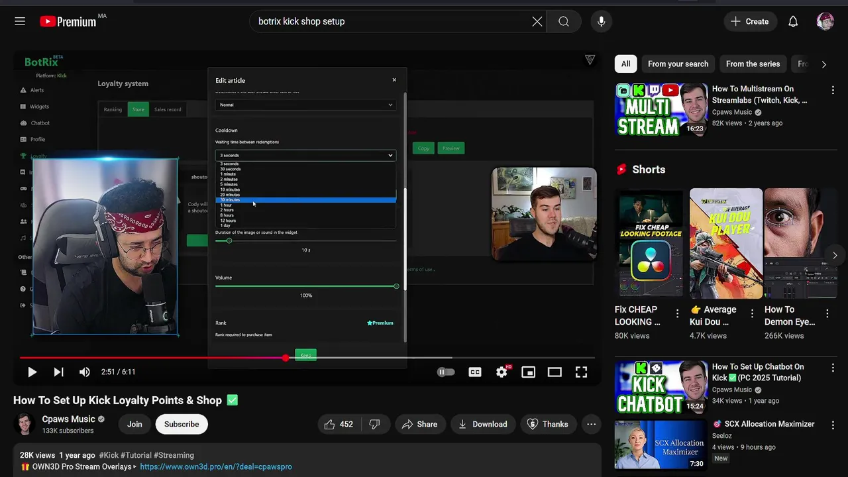This screenshot has width=848, height=477.
Task: Open the Cpaws Music channel name link
Action: (68, 419)
